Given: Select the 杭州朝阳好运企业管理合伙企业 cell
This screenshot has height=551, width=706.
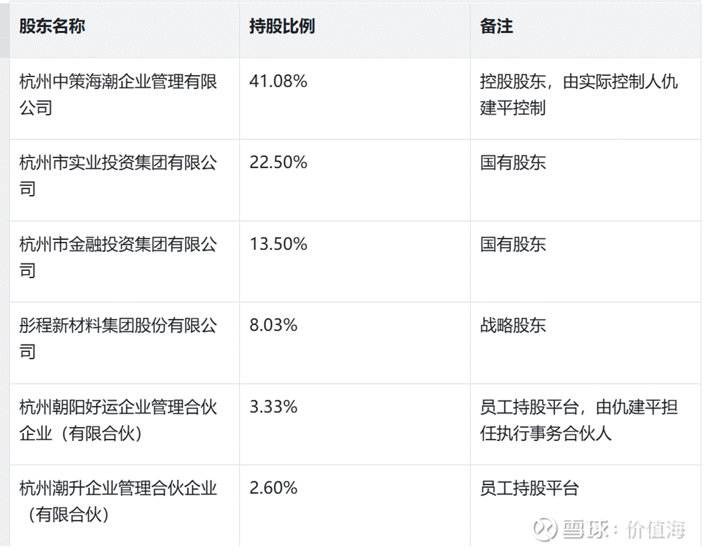Looking at the screenshot, I should click(x=119, y=420).
